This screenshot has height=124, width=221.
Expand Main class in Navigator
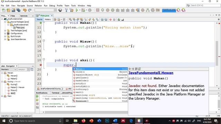2,96
